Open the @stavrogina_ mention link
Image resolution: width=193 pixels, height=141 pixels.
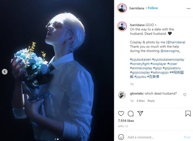[170, 51]
